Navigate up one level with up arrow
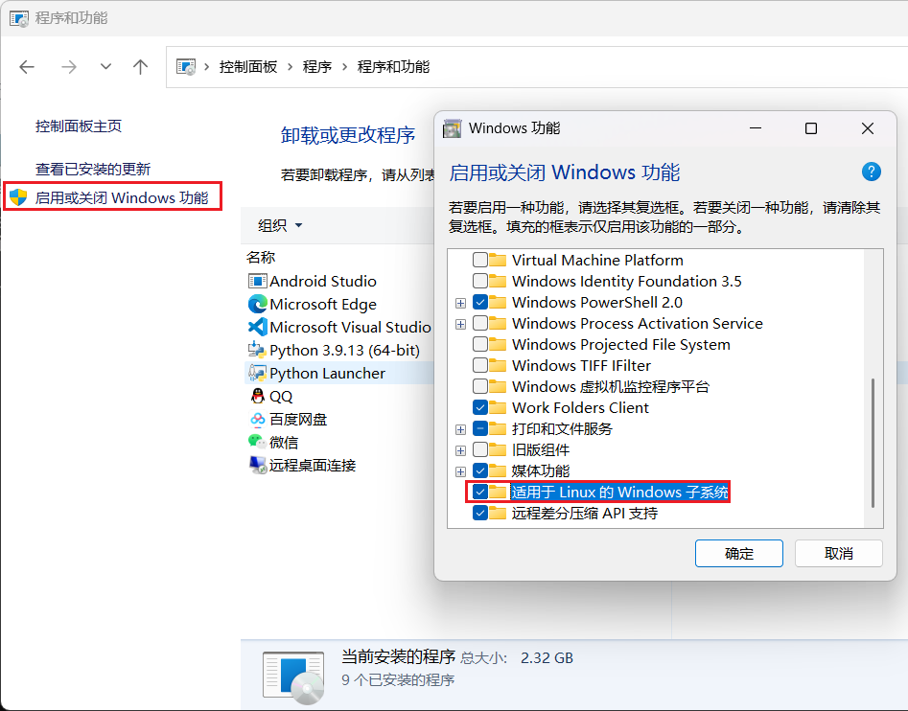The image size is (908, 711). tap(140, 67)
